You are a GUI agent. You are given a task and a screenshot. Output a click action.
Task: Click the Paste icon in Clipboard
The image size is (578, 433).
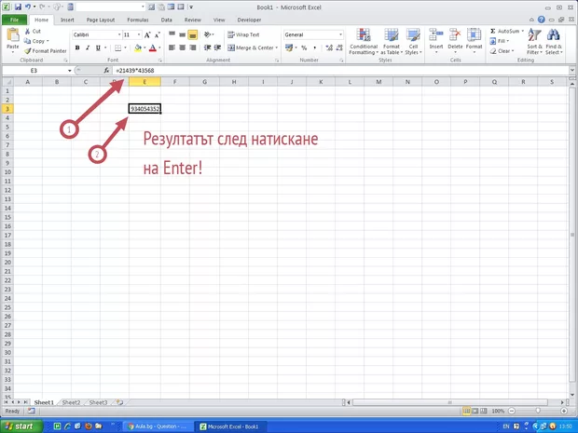tap(12, 35)
